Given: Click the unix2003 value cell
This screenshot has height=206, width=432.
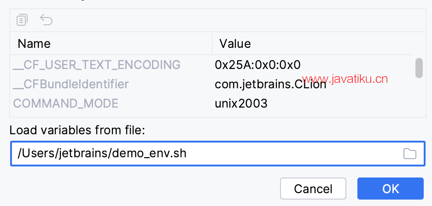Looking at the screenshot, I should (x=241, y=103).
